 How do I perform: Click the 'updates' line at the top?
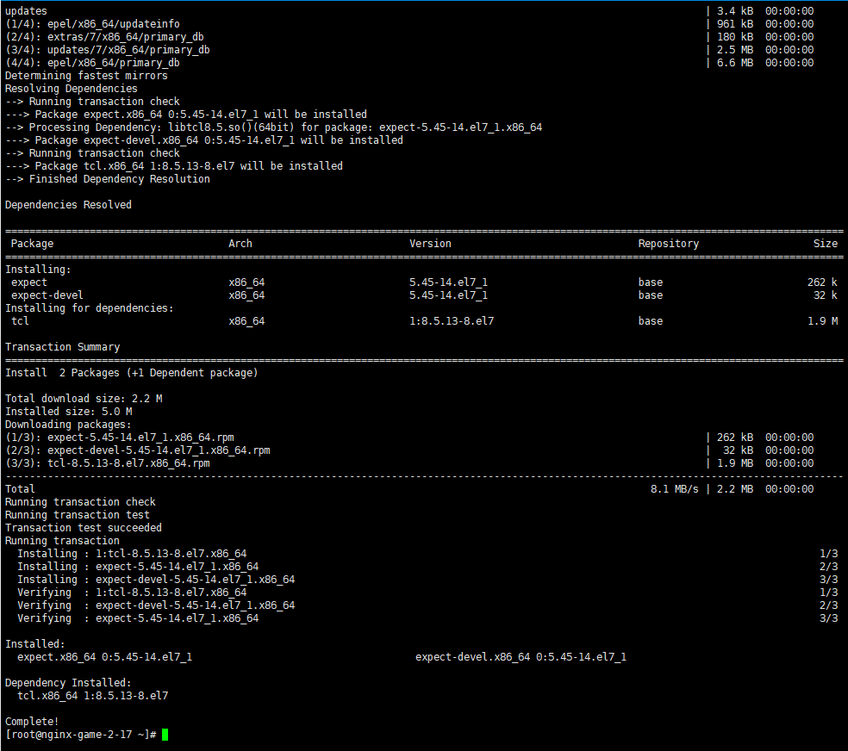pos(26,11)
